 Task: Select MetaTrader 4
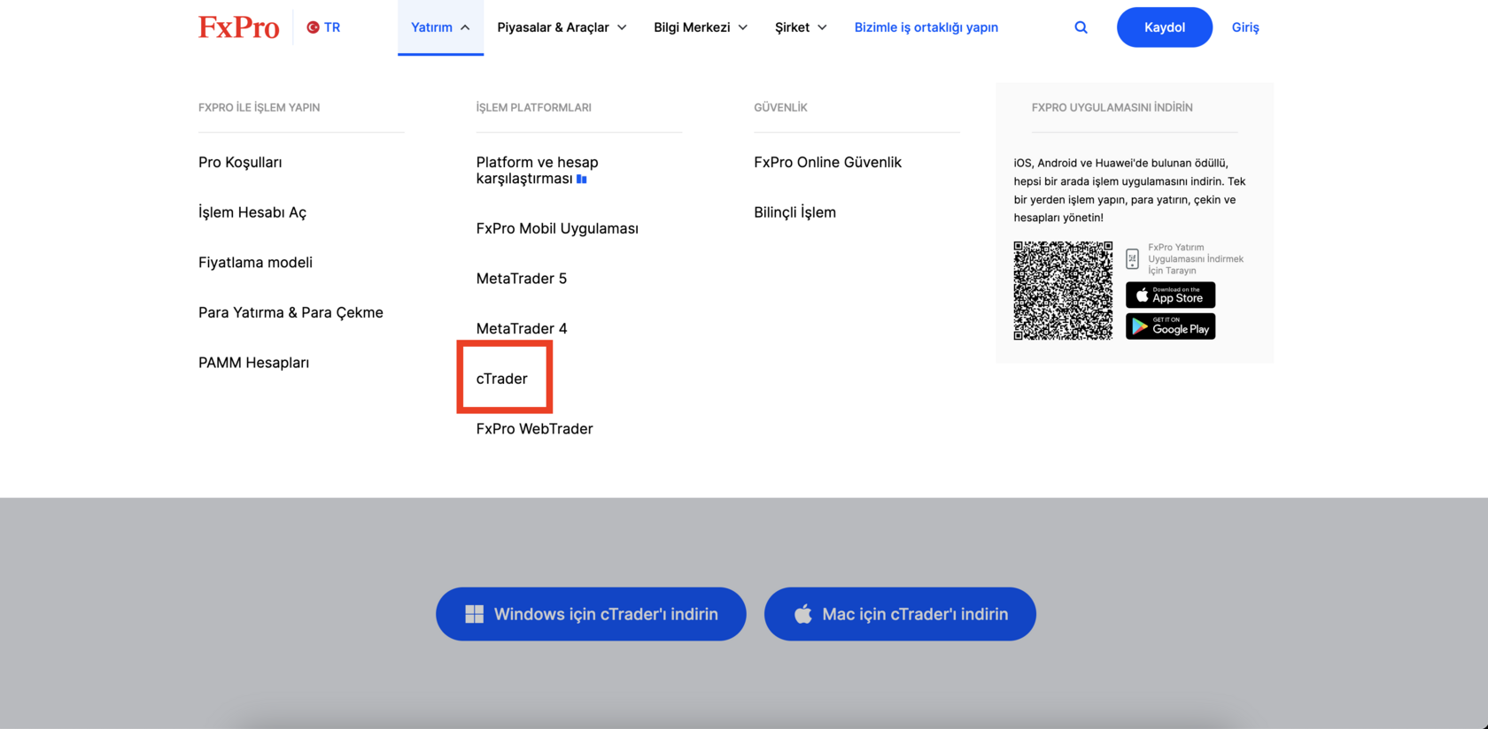coord(521,328)
